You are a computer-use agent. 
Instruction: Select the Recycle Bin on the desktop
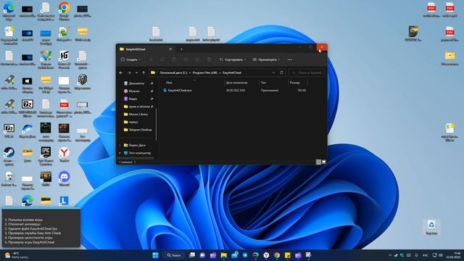click(431, 227)
